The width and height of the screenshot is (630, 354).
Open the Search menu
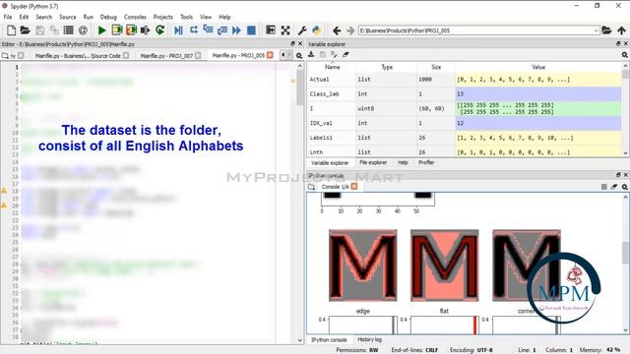pos(43,17)
